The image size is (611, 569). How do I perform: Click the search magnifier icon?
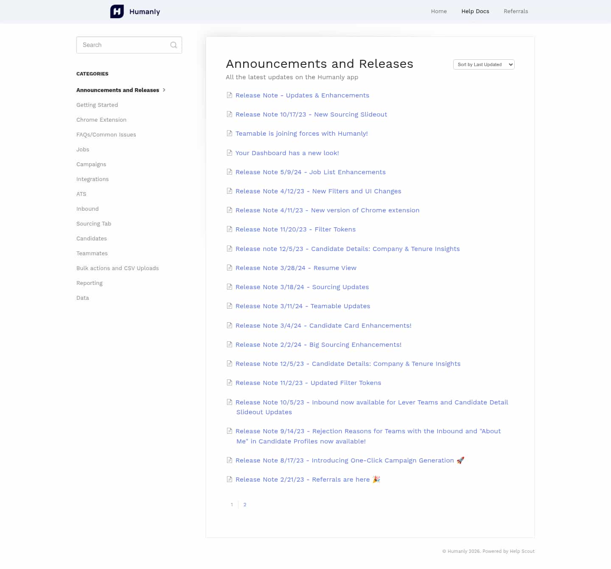click(x=174, y=45)
